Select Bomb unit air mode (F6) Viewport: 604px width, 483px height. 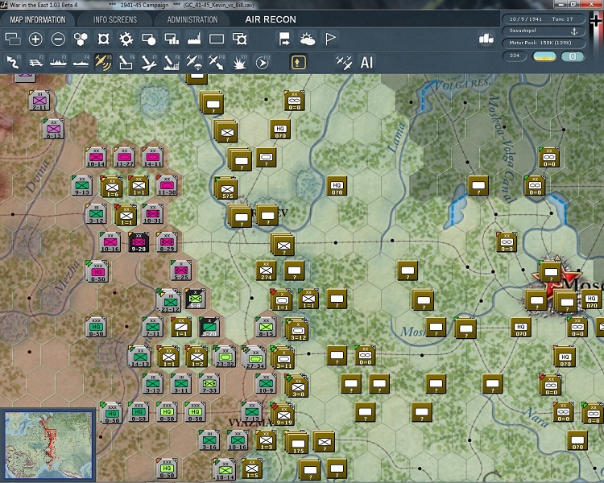click(x=126, y=63)
